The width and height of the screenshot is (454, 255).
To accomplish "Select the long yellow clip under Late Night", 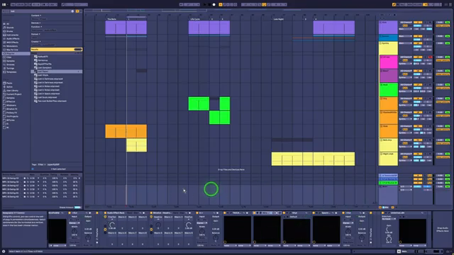I will point(313,159).
